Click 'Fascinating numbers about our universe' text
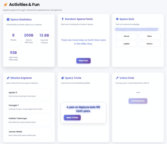This screenshot has width=167, height=144. pyautogui.click(x=24, y=24)
